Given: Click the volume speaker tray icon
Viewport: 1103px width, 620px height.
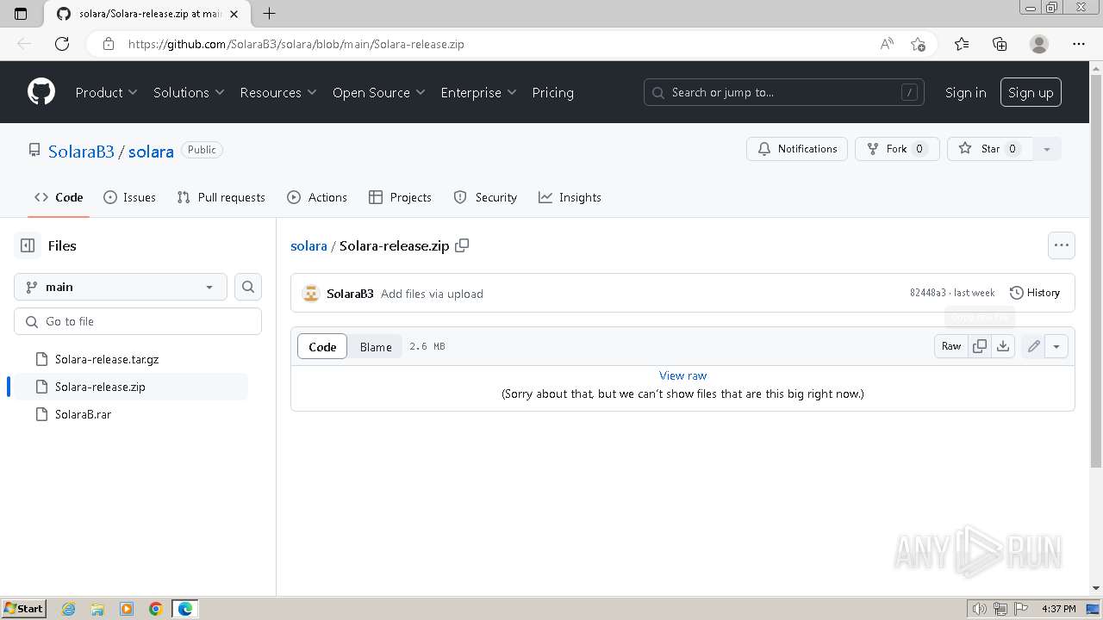Looking at the screenshot, I should 980,609.
